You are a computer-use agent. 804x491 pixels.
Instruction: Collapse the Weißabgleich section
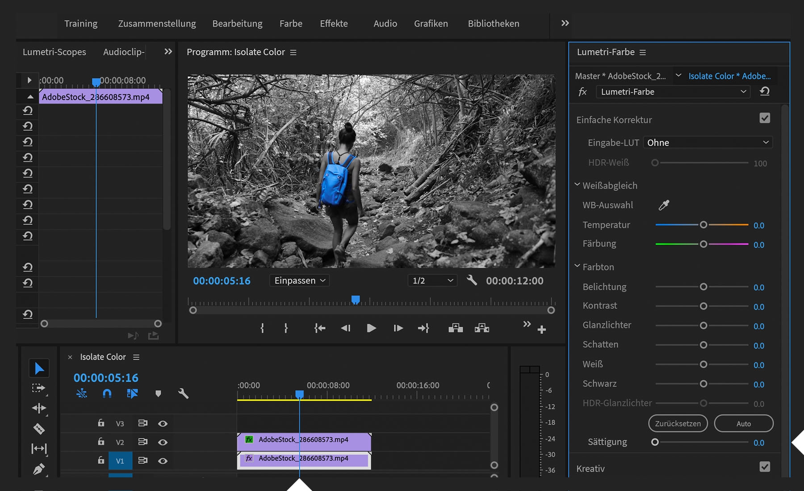[x=577, y=184]
